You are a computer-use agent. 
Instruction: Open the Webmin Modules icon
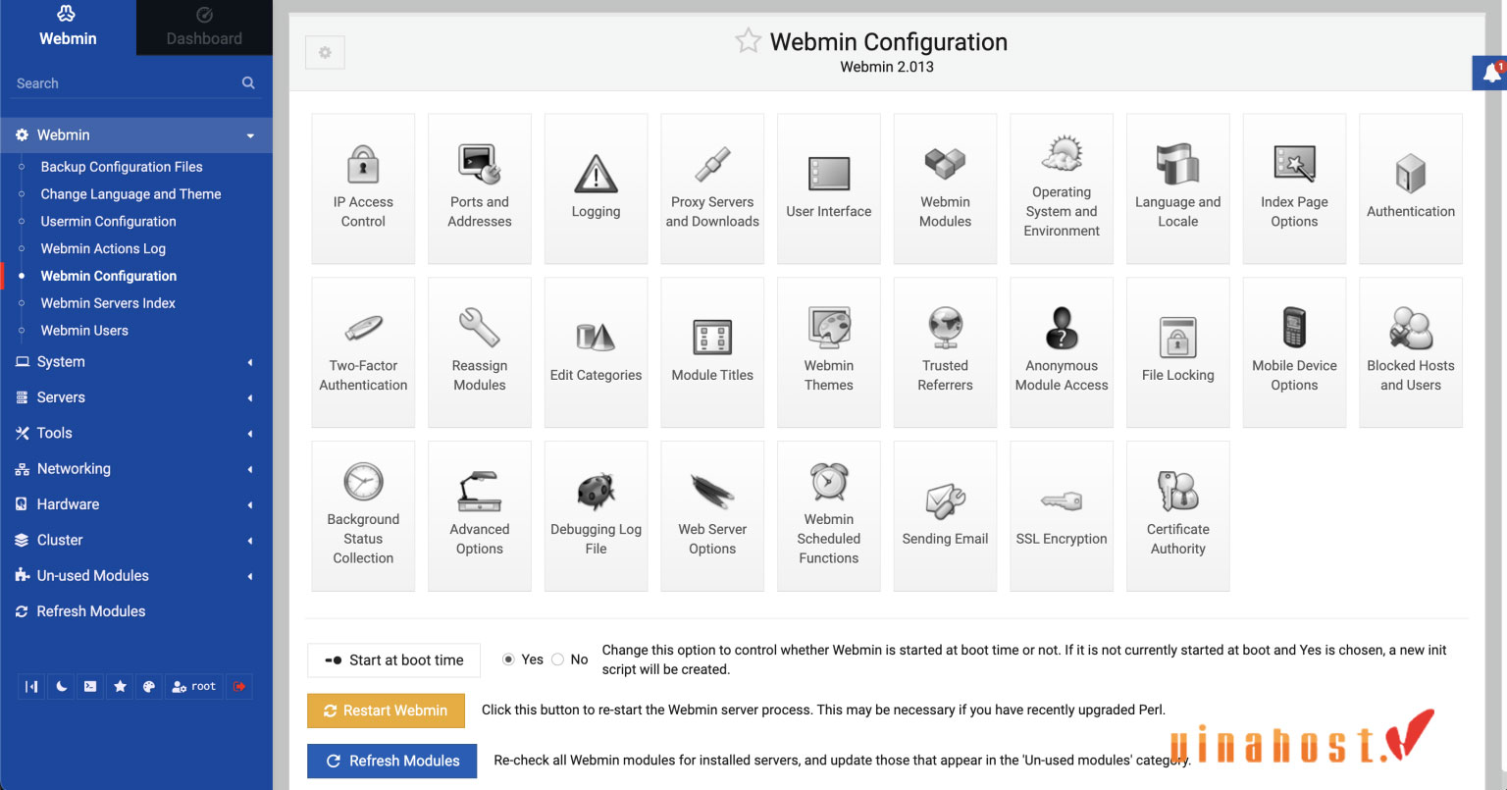(x=945, y=188)
